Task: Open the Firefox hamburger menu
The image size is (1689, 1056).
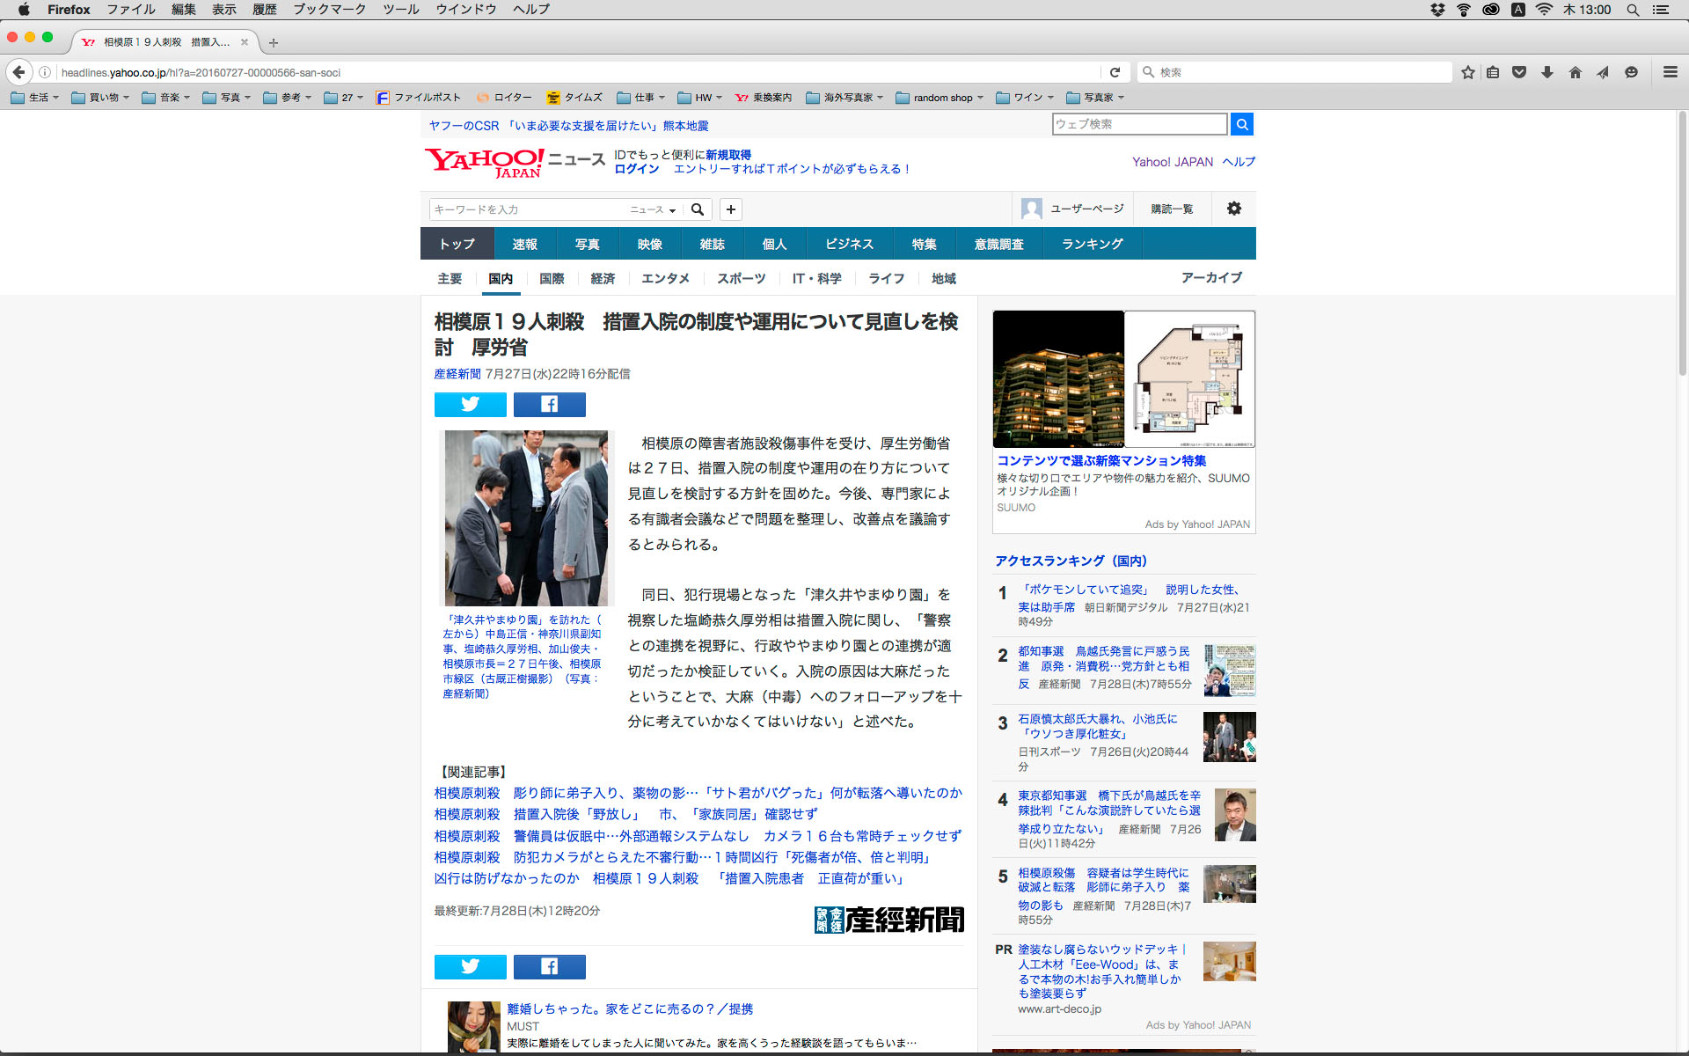Action: coord(1670,72)
